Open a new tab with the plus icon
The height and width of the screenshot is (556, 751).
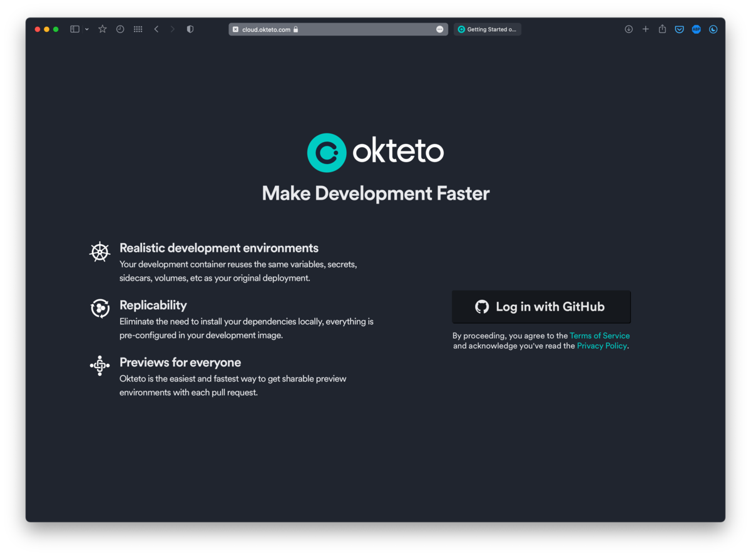tap(645, 29)
